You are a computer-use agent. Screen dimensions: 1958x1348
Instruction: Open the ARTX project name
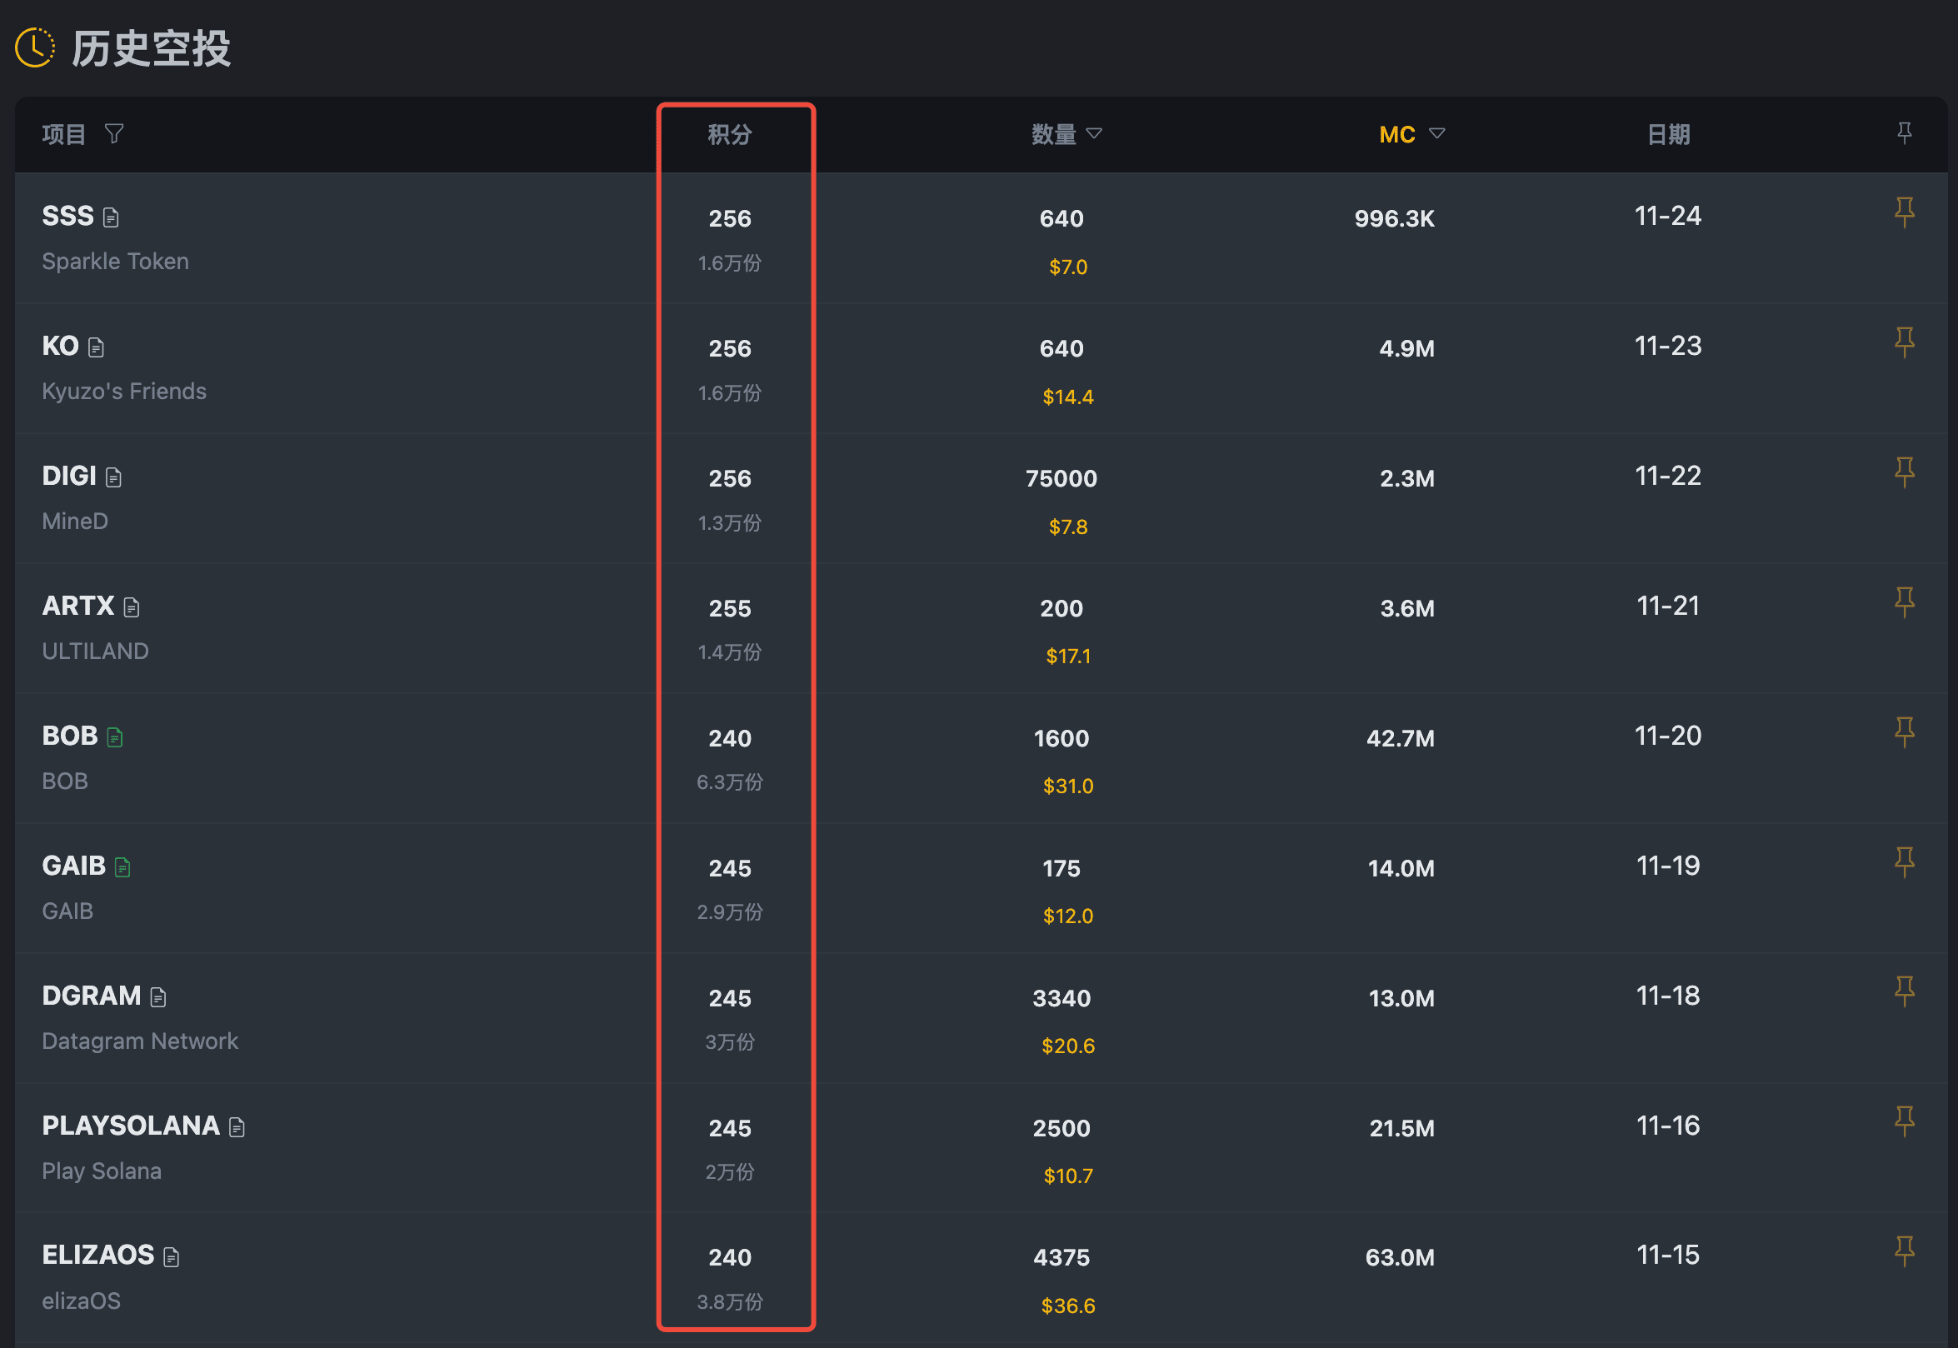tap(77, 607)
